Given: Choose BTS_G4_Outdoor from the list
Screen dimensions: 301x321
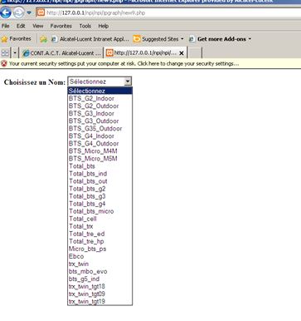Looking at the screenshot, I should (100, 143).
